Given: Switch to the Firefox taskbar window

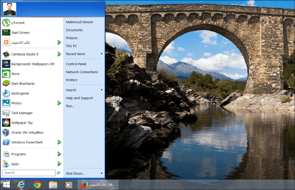Looking at the screenshot, I should coord(98,185).
